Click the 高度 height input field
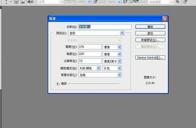This screenshot has width=196, height=128. click(x=90, y=54)
